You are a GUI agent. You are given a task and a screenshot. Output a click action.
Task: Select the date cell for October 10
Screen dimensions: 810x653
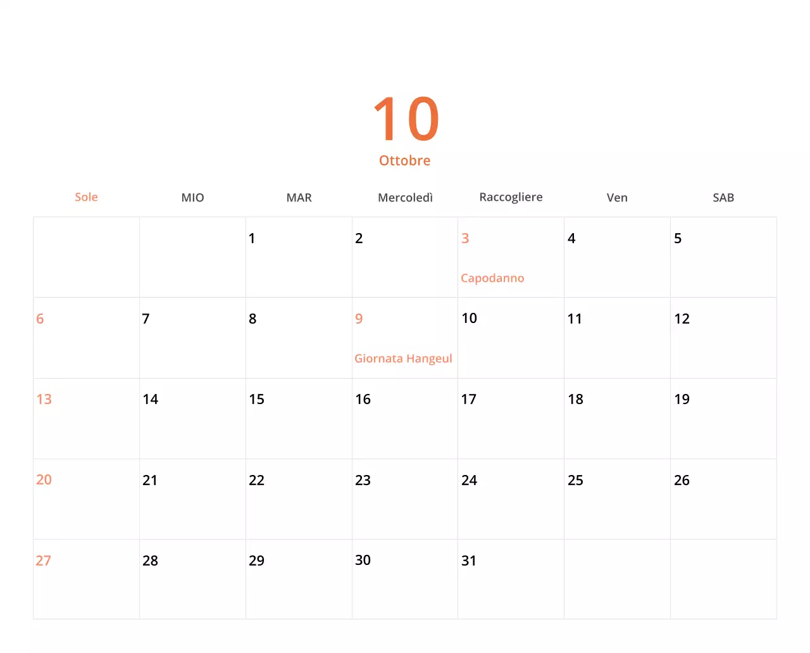[469, 318]
